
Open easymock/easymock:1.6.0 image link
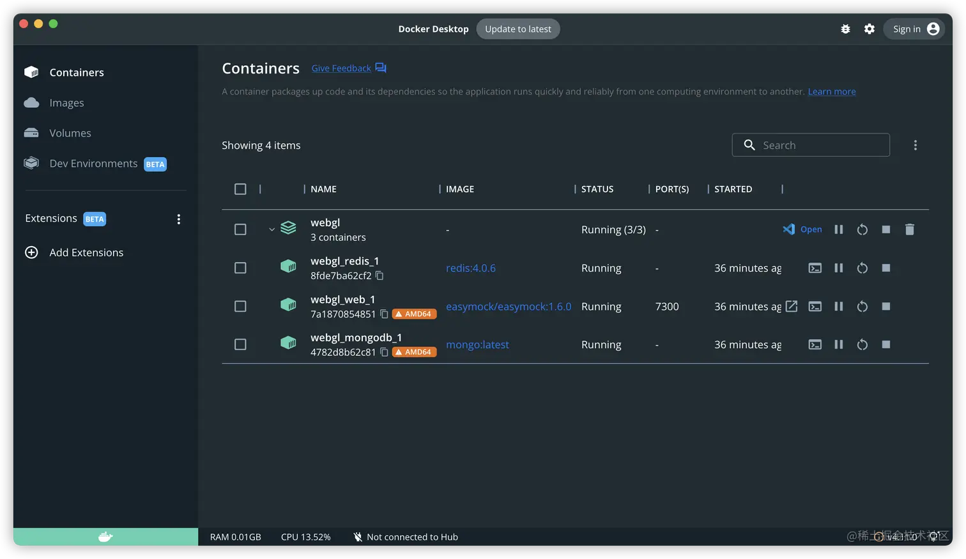click(509, 306)
